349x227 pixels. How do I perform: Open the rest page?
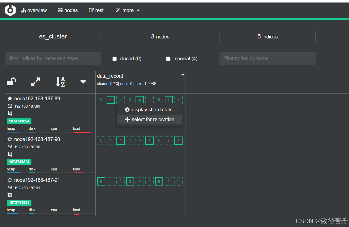tap(96, 10)
